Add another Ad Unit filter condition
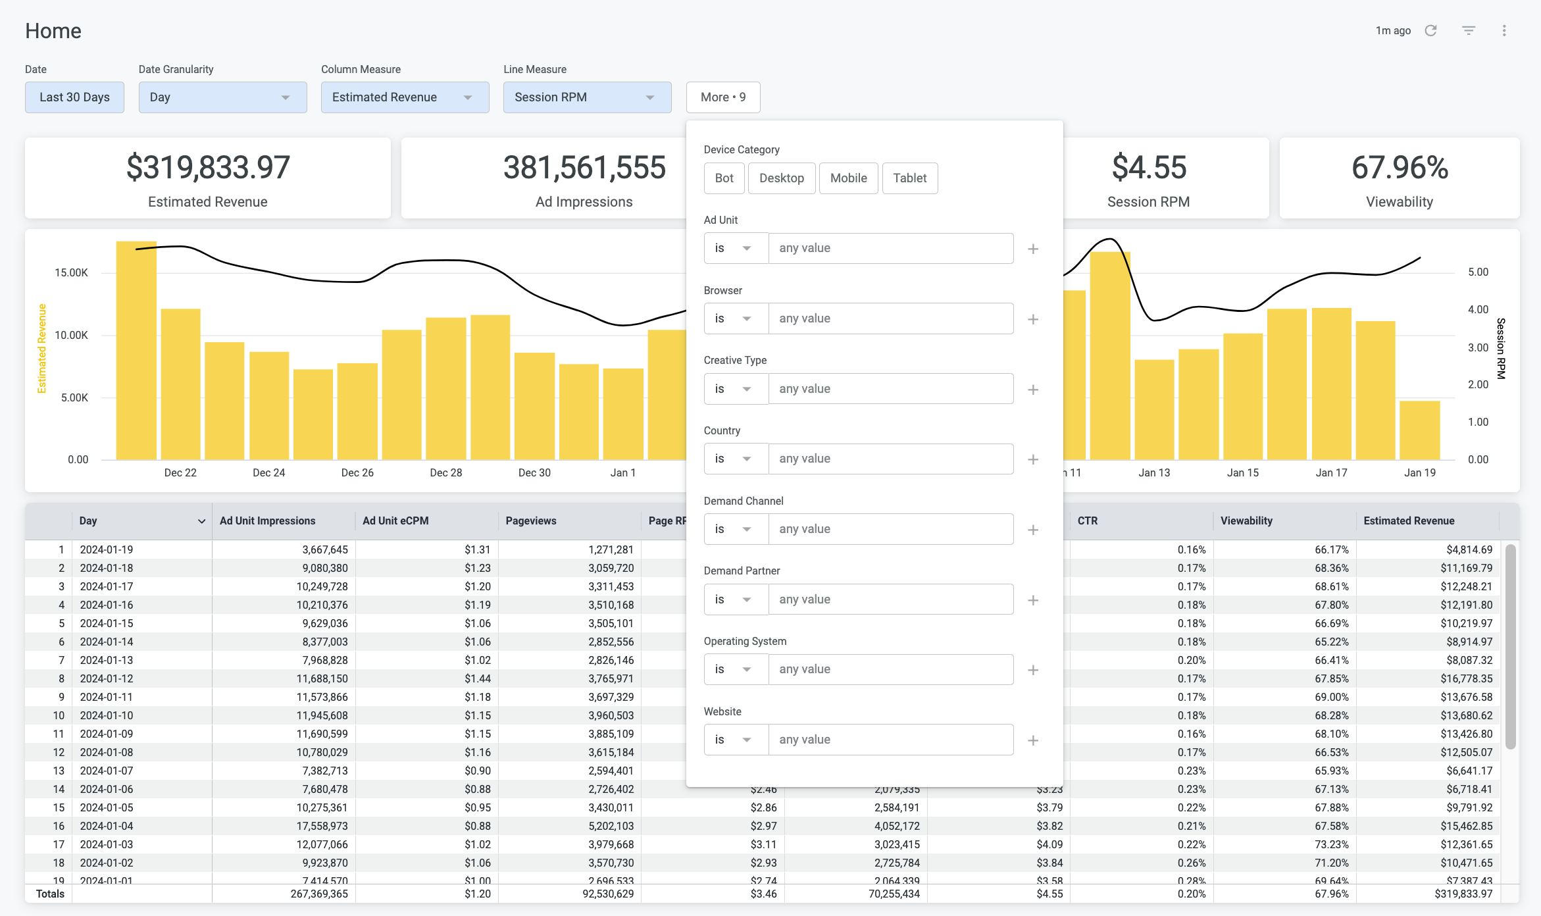The height and width of the screenshot is (916, 1541). point(1033,249)
